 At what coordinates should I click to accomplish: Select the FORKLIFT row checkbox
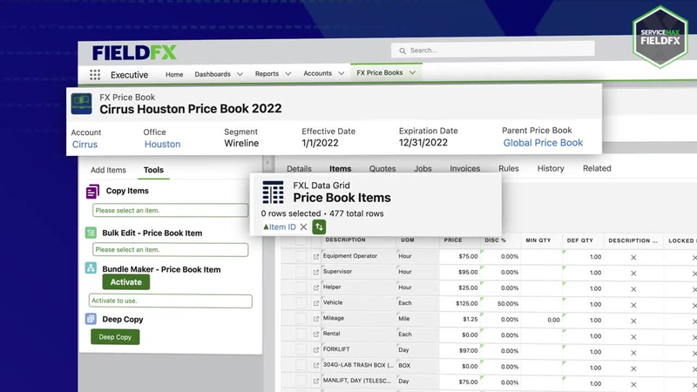click(x=301, y=350)
